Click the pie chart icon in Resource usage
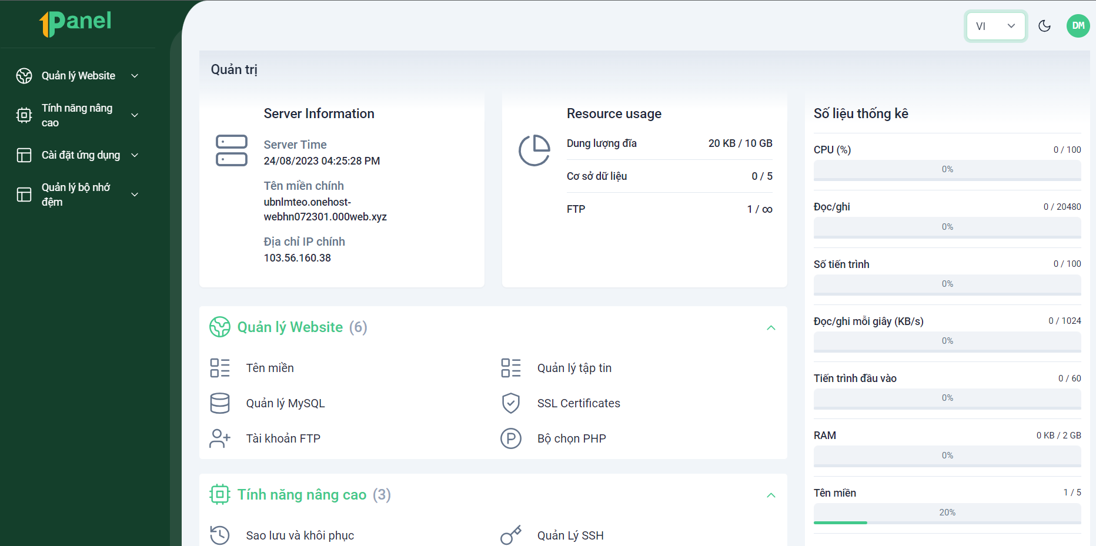 click(534, 150)
